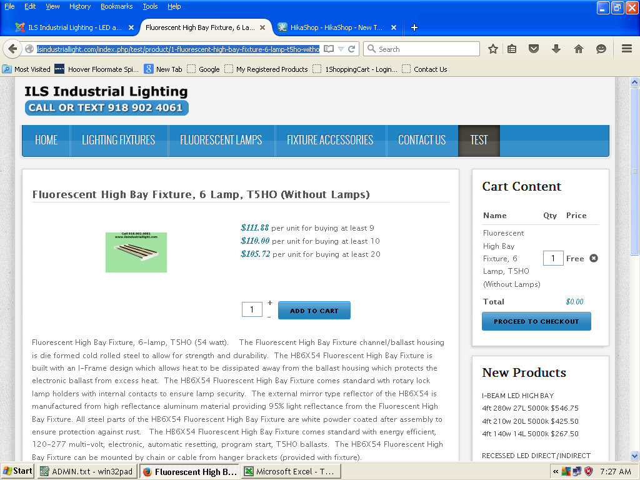Expand hidden system tray icons chevron
The width and height of the screenshot is (640, 480).
556,471
